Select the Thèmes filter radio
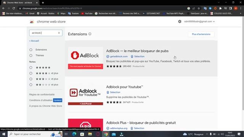 [x=31, y=56]
